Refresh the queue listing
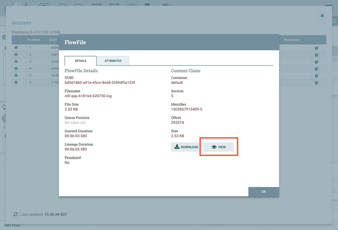Screen dimensions: 338x230 (x=16, y=214)
